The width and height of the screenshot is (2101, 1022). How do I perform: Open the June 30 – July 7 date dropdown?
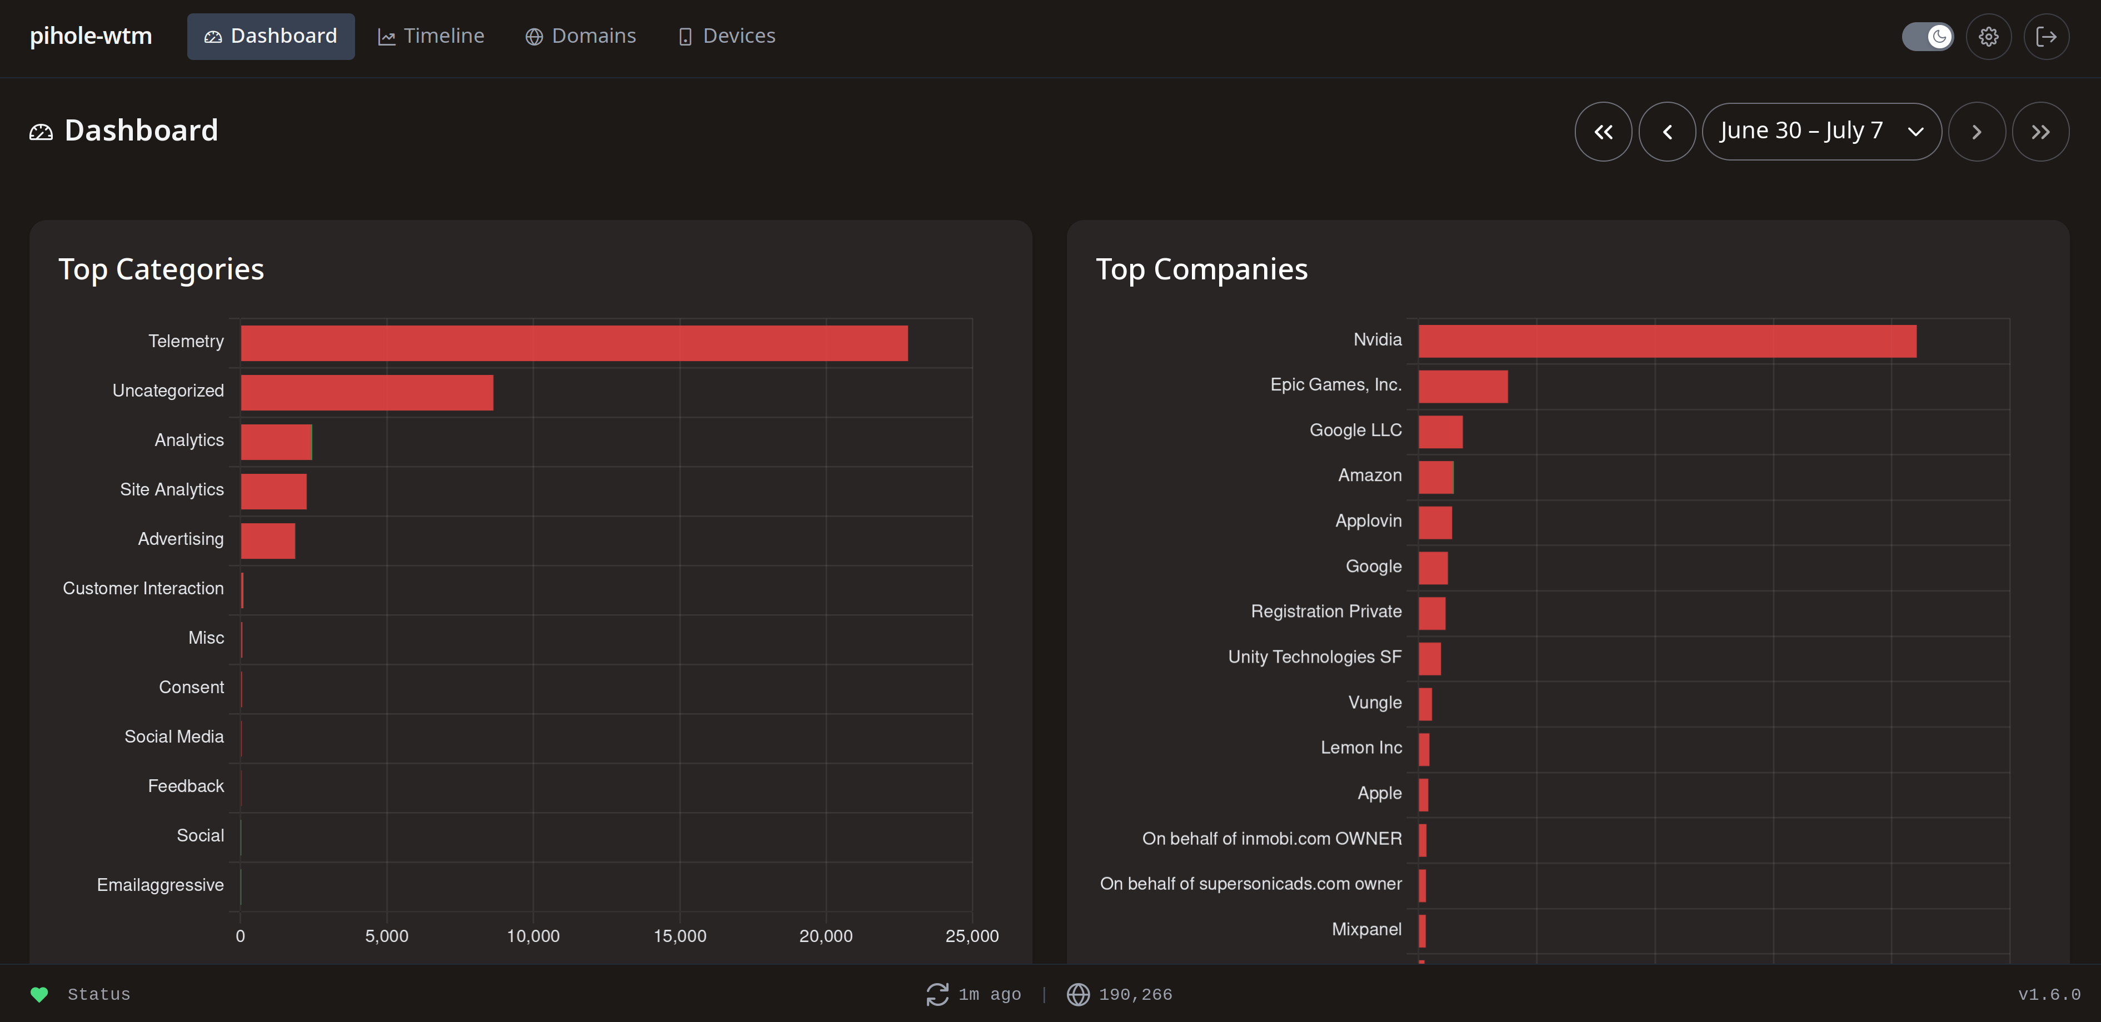pos(1821,131)
